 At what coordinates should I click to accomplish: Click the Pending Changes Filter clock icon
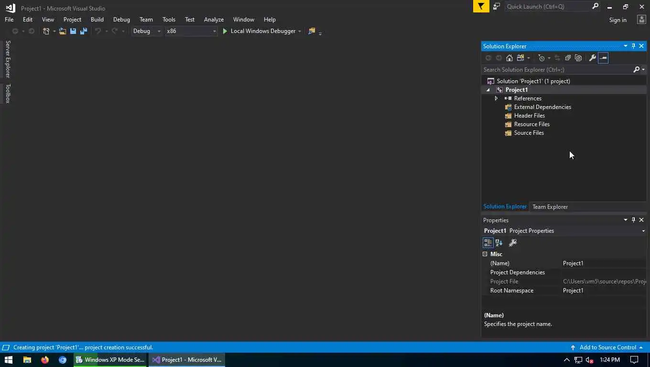pos(542,58)
